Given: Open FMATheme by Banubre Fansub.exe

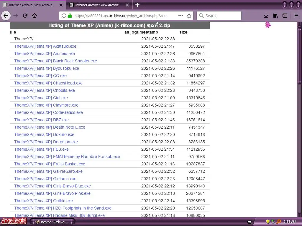Looking at the screenshot, I should tap(67, 157).
